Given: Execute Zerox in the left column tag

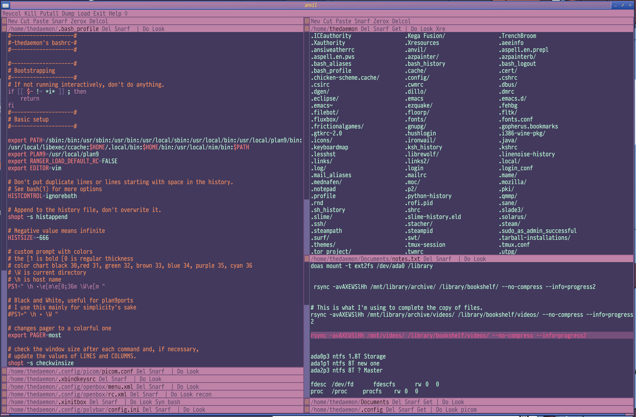Looking at the screenshot, I should click(78, 21).
